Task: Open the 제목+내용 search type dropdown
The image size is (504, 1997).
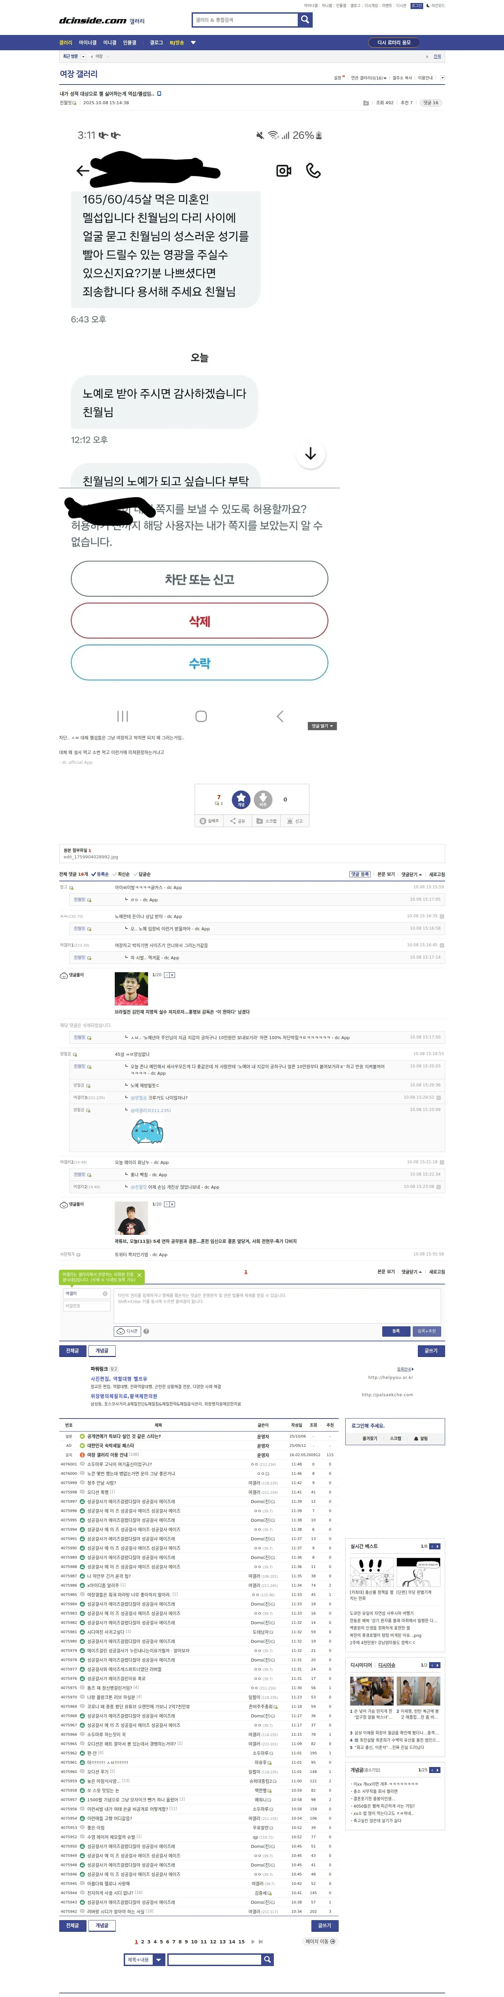Action: point(144,1959)
